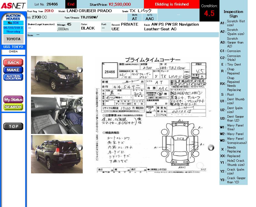The image size is (256, 207).
Task: Click the USS TOKYO auction house label
Action: 13,47
